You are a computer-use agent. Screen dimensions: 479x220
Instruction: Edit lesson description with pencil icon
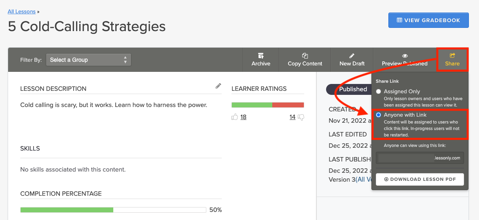point(218,86)
